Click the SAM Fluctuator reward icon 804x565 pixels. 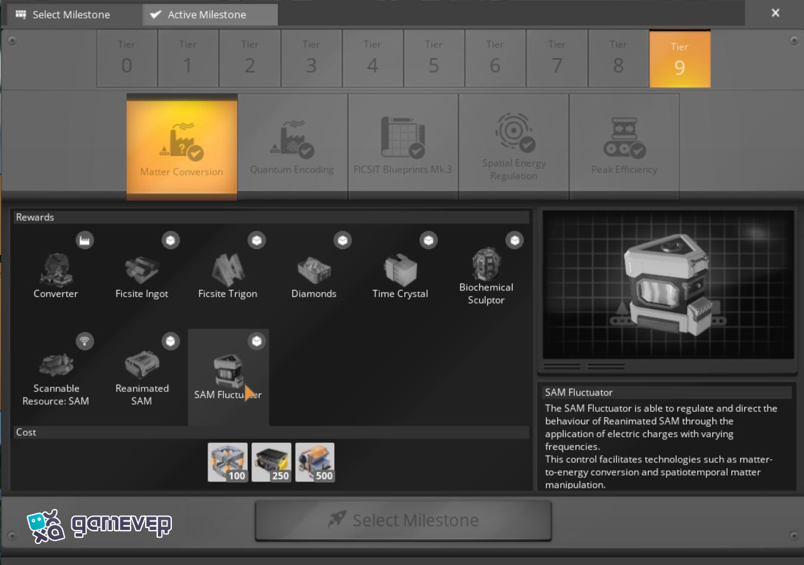pyautogui.click(x=228, y=371)
